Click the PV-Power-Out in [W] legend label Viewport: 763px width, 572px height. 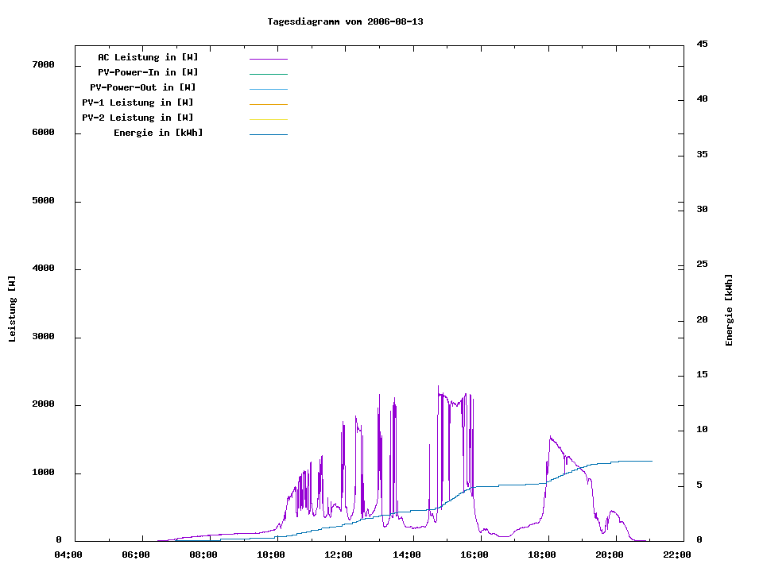pos(143,87)
